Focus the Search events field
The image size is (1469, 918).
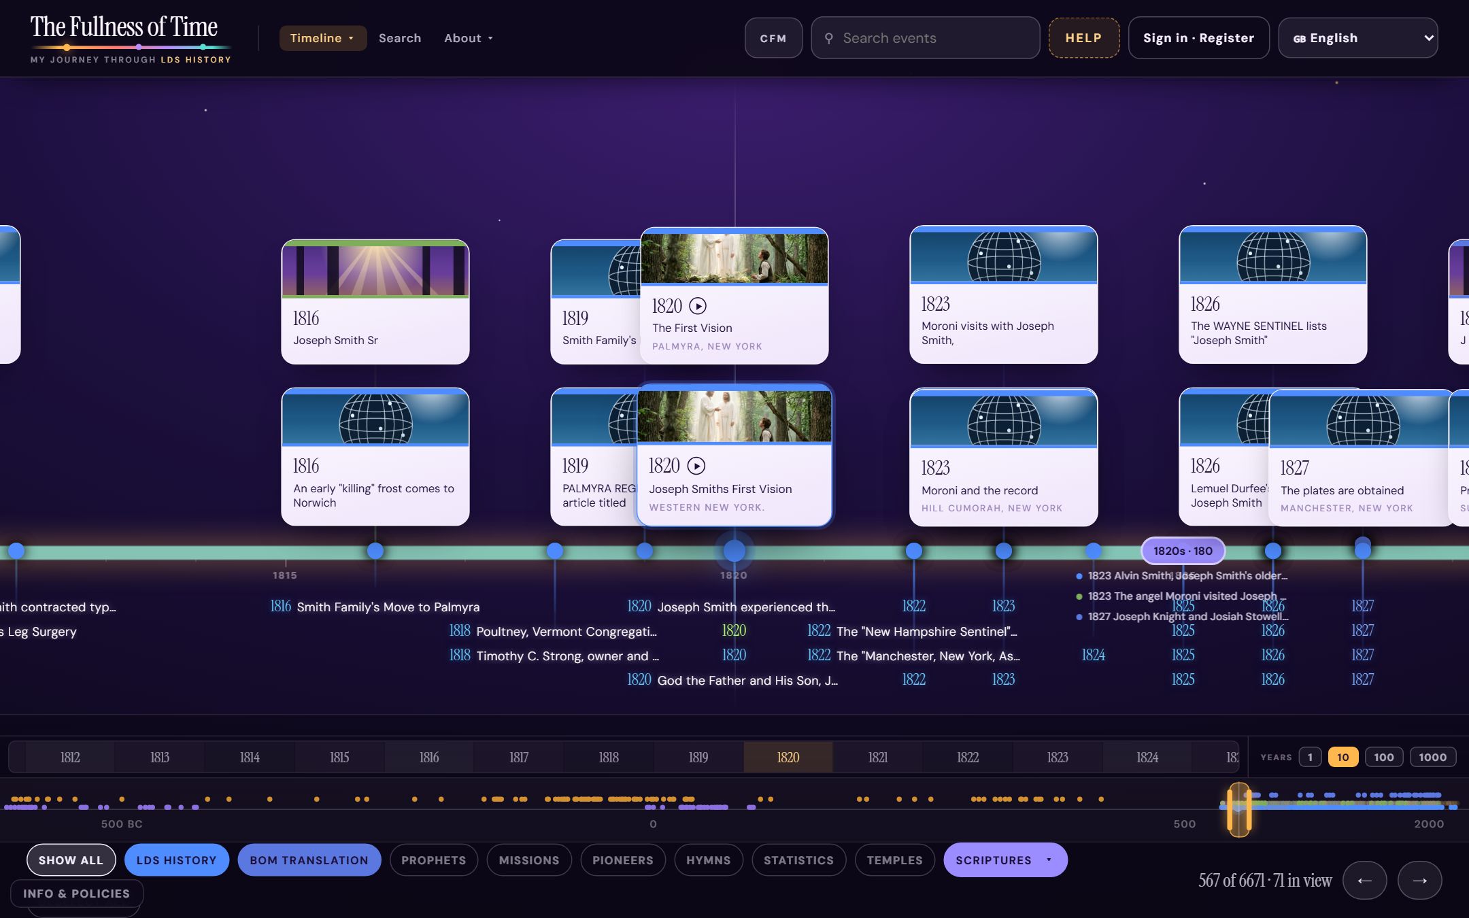(925, 38)
